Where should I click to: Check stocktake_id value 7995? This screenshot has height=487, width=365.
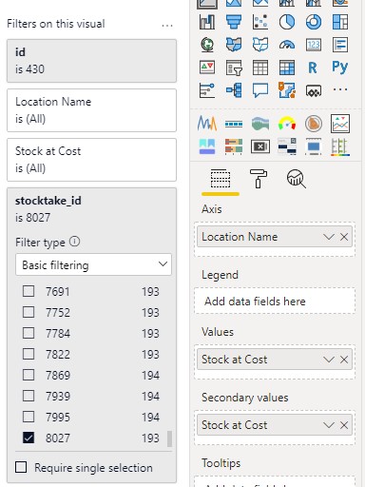pyautogui.click(x=29, y=417)
